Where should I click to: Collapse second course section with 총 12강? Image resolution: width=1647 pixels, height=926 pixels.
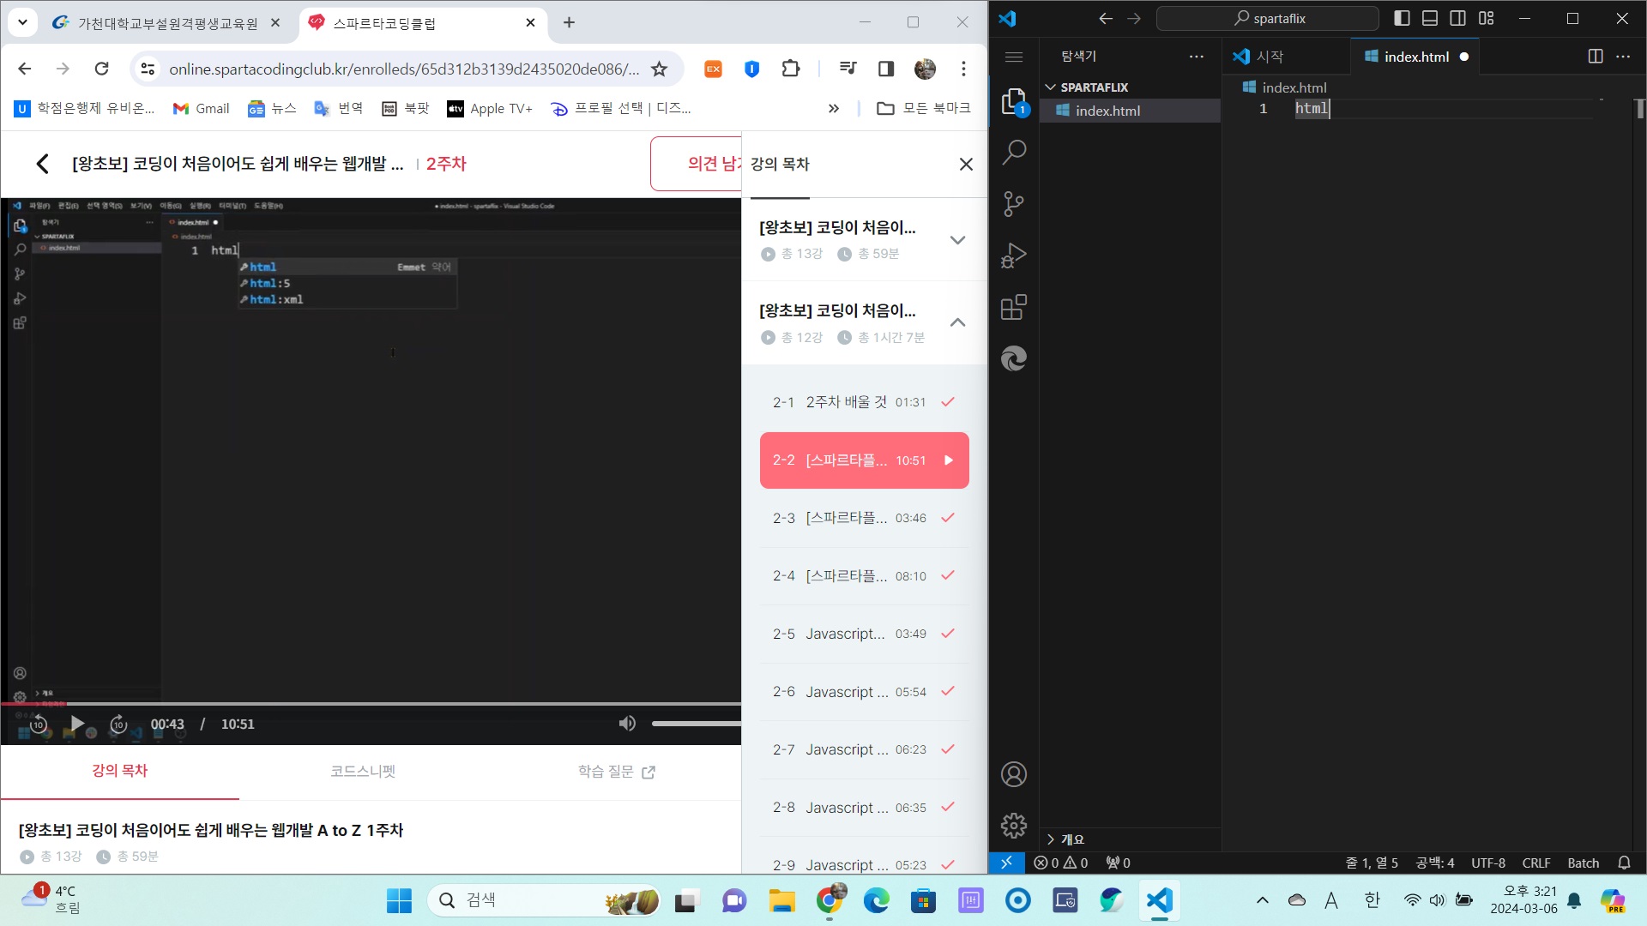coord(864,323)
